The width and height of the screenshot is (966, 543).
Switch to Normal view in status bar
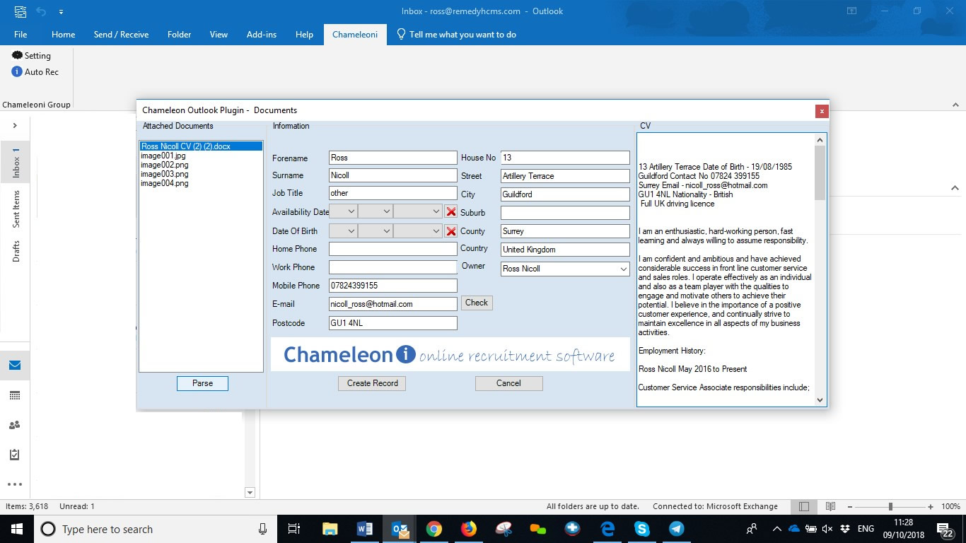click(x=804, y=506)
